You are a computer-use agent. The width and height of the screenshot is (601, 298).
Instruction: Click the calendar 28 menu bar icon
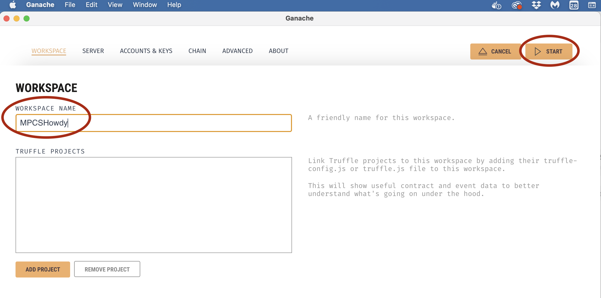(x=574, y=5)
